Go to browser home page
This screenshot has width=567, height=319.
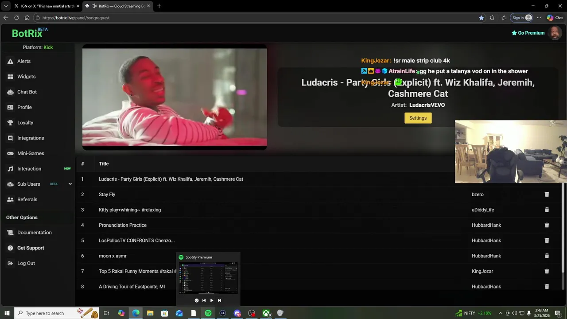coord(27,18)
